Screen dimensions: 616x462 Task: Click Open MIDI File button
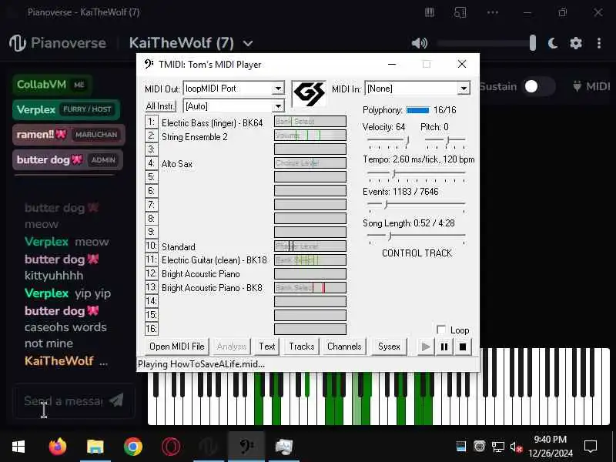[177, 346]
